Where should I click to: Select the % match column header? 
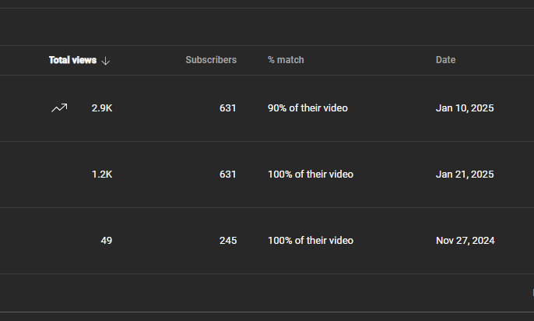(x=286, y=60)
